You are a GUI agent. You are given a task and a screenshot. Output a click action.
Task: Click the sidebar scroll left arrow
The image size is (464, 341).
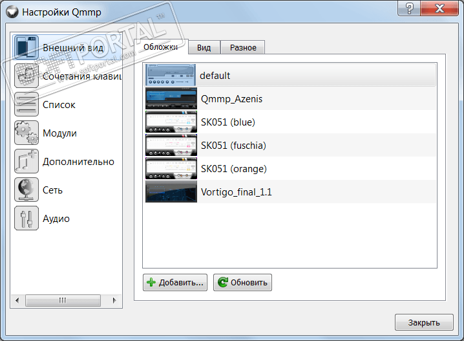pyautogui.click(x=17, y=300)
